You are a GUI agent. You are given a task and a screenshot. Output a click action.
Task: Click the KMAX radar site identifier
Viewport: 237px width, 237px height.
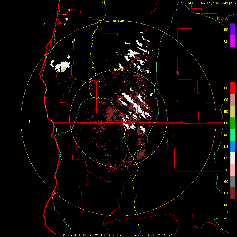tap(136, 235)
